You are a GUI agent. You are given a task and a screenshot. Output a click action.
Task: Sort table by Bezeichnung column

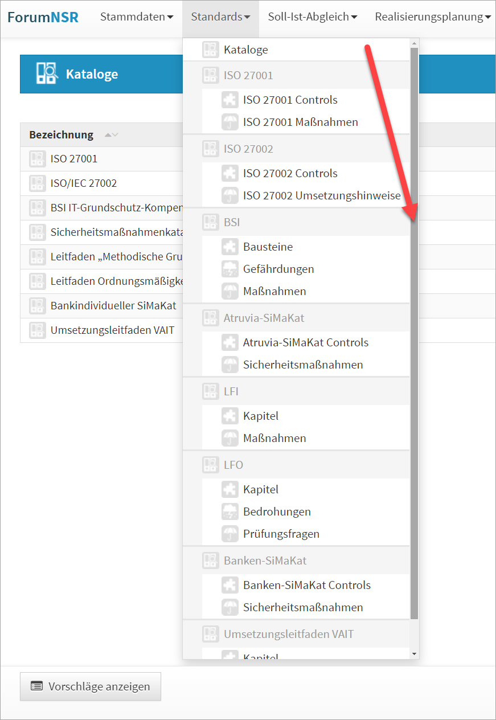[62, 135]
